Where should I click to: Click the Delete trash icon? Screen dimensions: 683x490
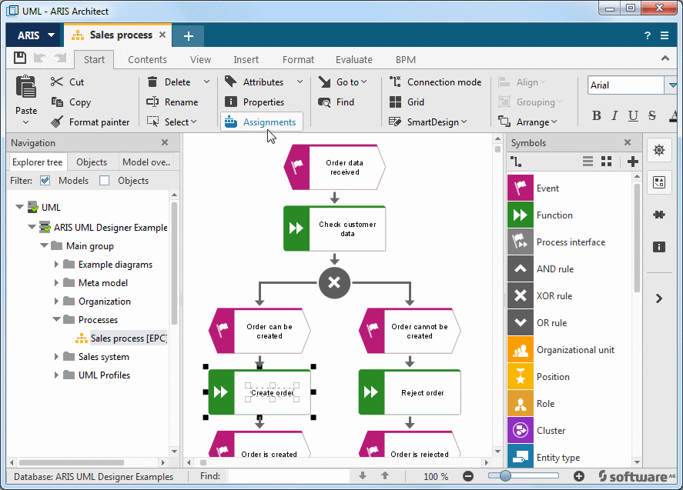pyautogui.click(x=152, y=82)
